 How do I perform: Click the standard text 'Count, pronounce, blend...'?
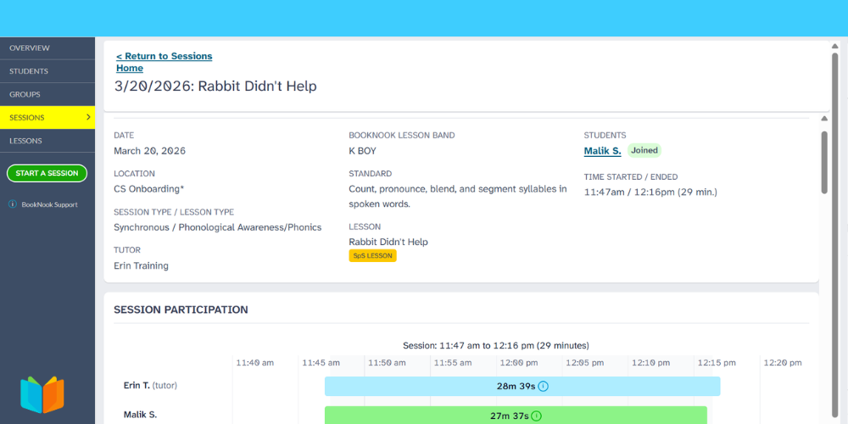click(458, 197)
